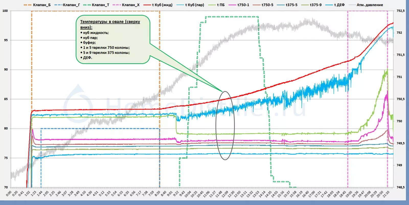
Task: Click the oval marker on the chart
Action: tap(225, 126)
